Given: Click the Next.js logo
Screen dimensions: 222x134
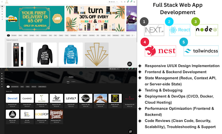Looking at the screenshot, I should 154,30.
